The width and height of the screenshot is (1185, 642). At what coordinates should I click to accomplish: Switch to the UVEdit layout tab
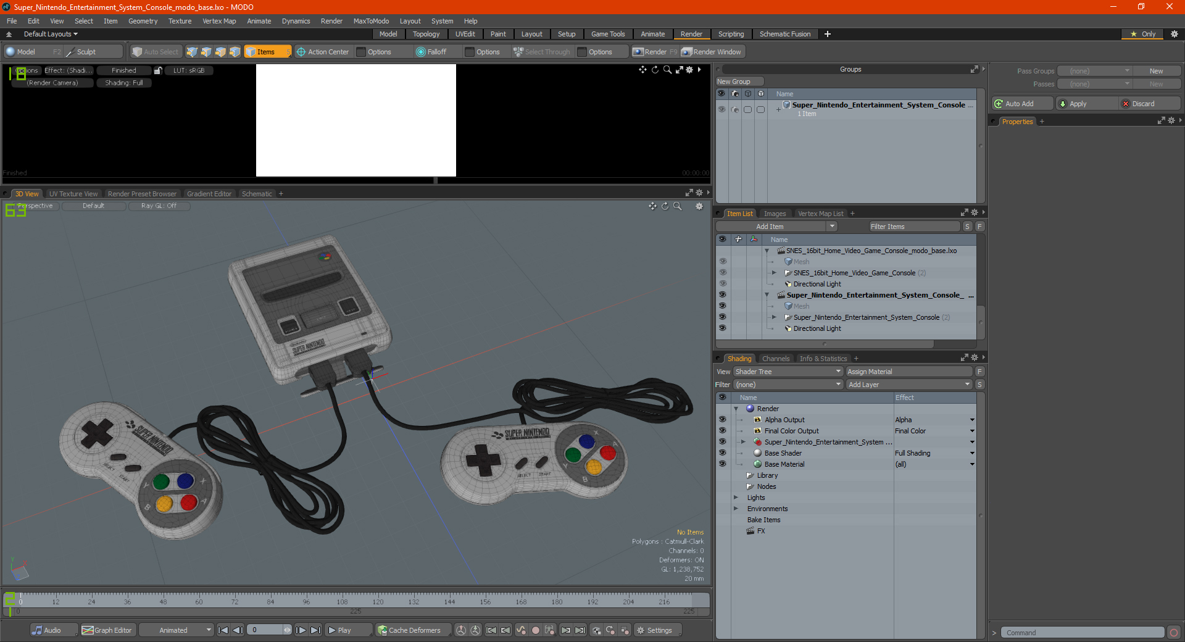(x=465, y=34)
